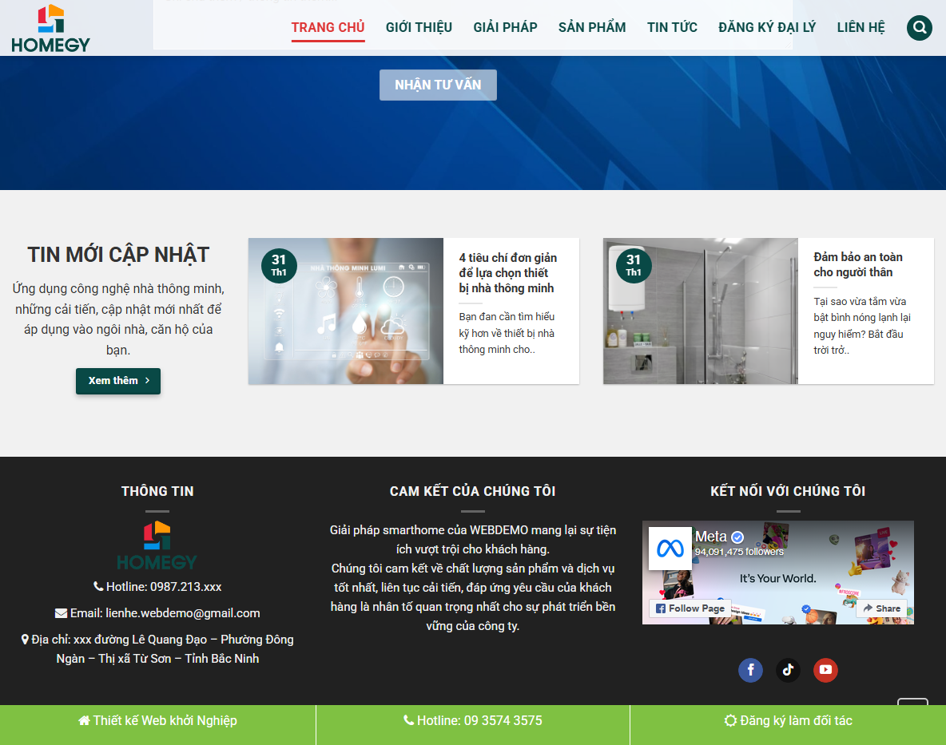Screen dimensions: 946x745
Task: Open the article about choosing smart home devices
Action: click(x=508, y=272)
